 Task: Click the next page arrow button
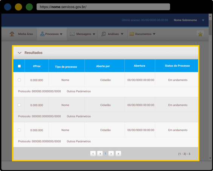[111, 154]
